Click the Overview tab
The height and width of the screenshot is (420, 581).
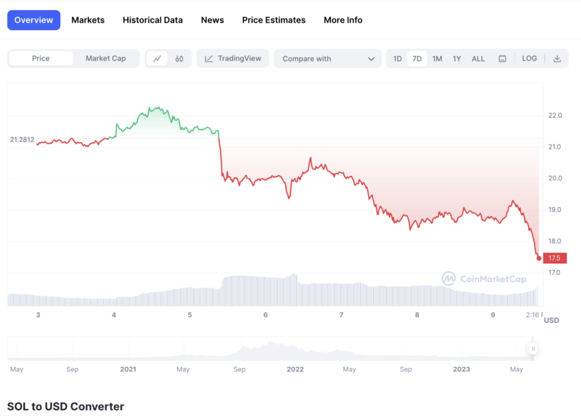pos(33,20)
